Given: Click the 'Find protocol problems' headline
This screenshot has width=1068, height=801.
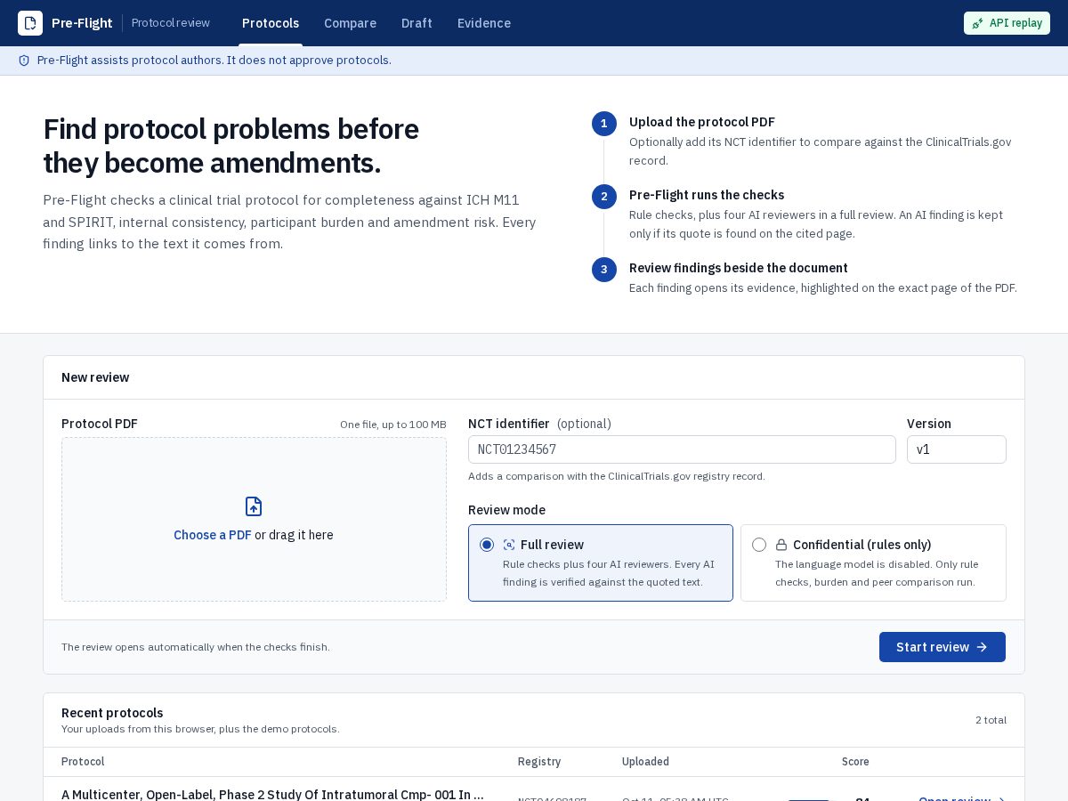Looking at the screenshot, I should pos(231,146).
